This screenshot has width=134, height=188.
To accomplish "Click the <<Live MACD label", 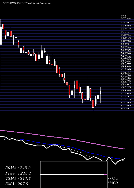I will 113,181.
